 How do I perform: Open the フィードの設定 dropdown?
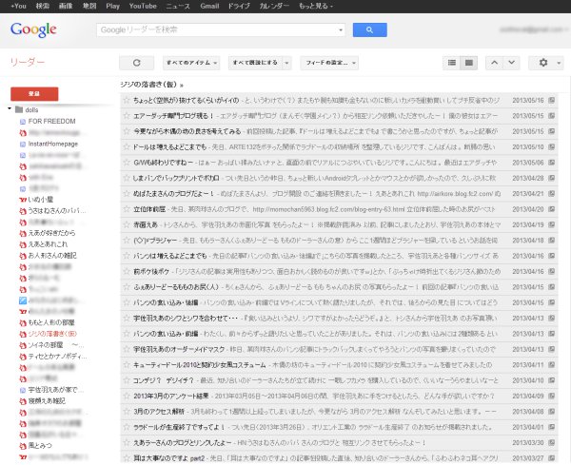pos(329,63)
